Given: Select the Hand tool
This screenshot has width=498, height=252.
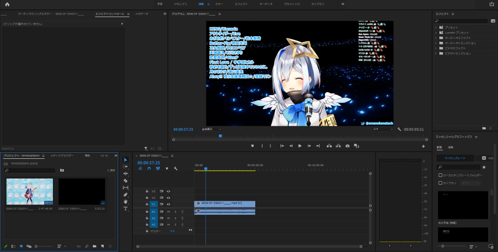Looking at the screenshot, I should [126, 202].
